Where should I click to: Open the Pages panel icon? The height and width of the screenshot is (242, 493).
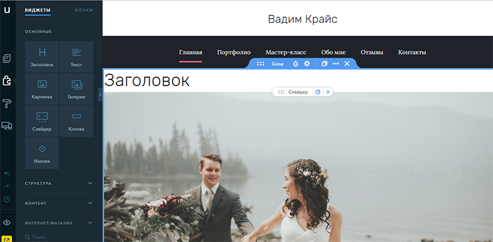coord(7,58)
